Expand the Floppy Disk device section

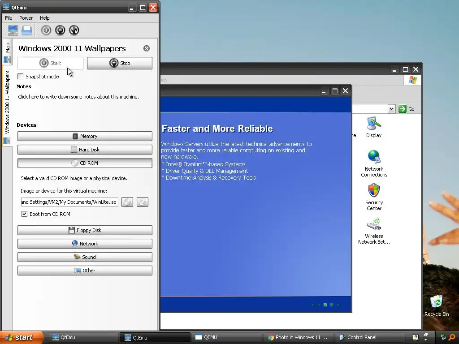(x=85, y=230)
